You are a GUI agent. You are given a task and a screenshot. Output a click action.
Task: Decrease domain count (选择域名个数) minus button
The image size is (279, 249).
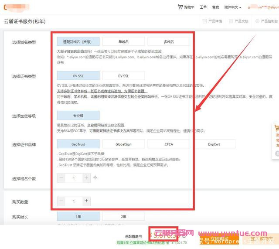coord(61,178)
